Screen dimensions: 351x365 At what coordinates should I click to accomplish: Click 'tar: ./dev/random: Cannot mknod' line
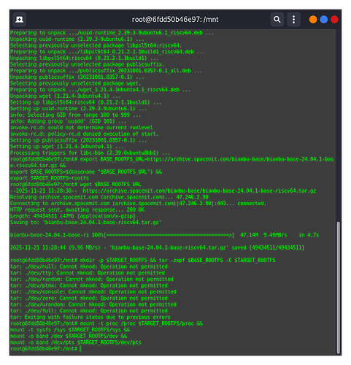pos(92,280)
